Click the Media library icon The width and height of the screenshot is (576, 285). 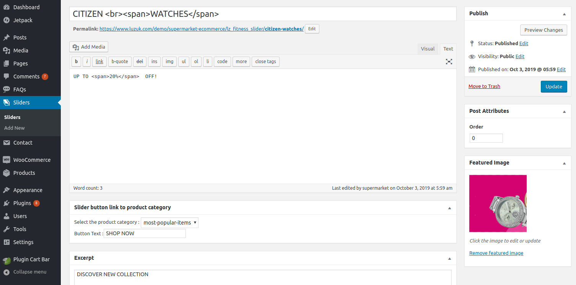coord(7,50)
